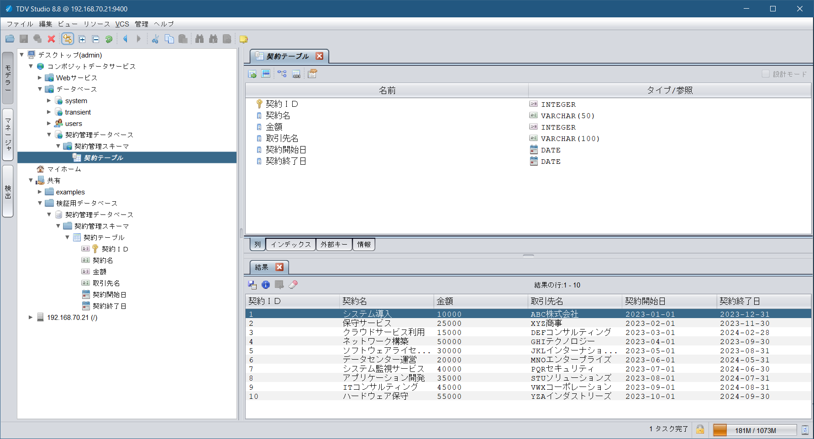
Task: Click the scissors cut icon
Action: pos(155,39)
